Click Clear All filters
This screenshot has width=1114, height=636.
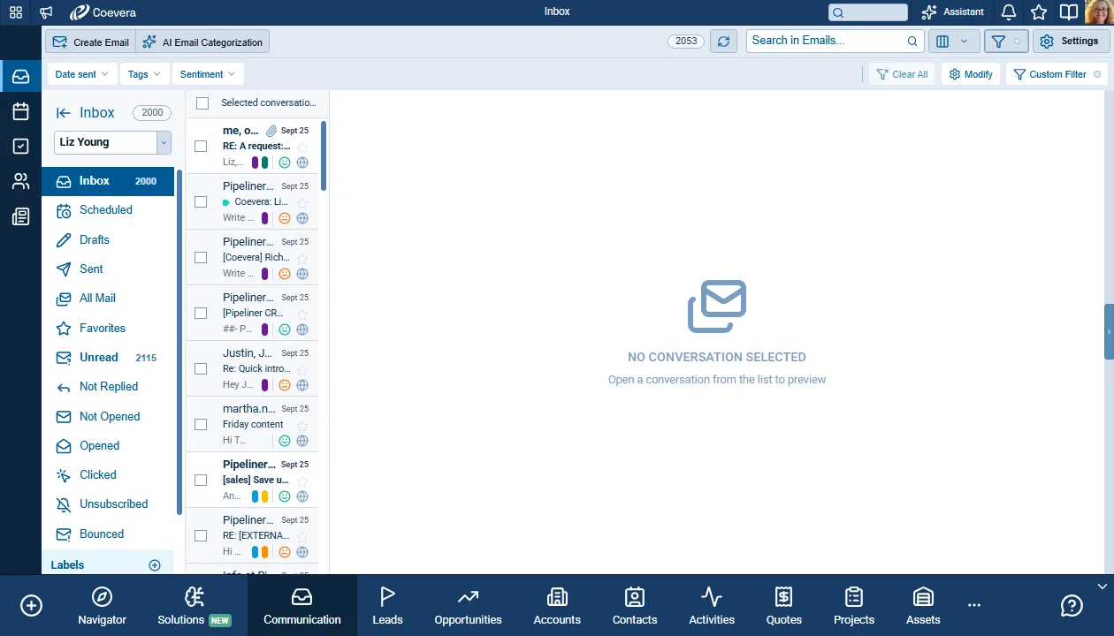tap(902, 74)
